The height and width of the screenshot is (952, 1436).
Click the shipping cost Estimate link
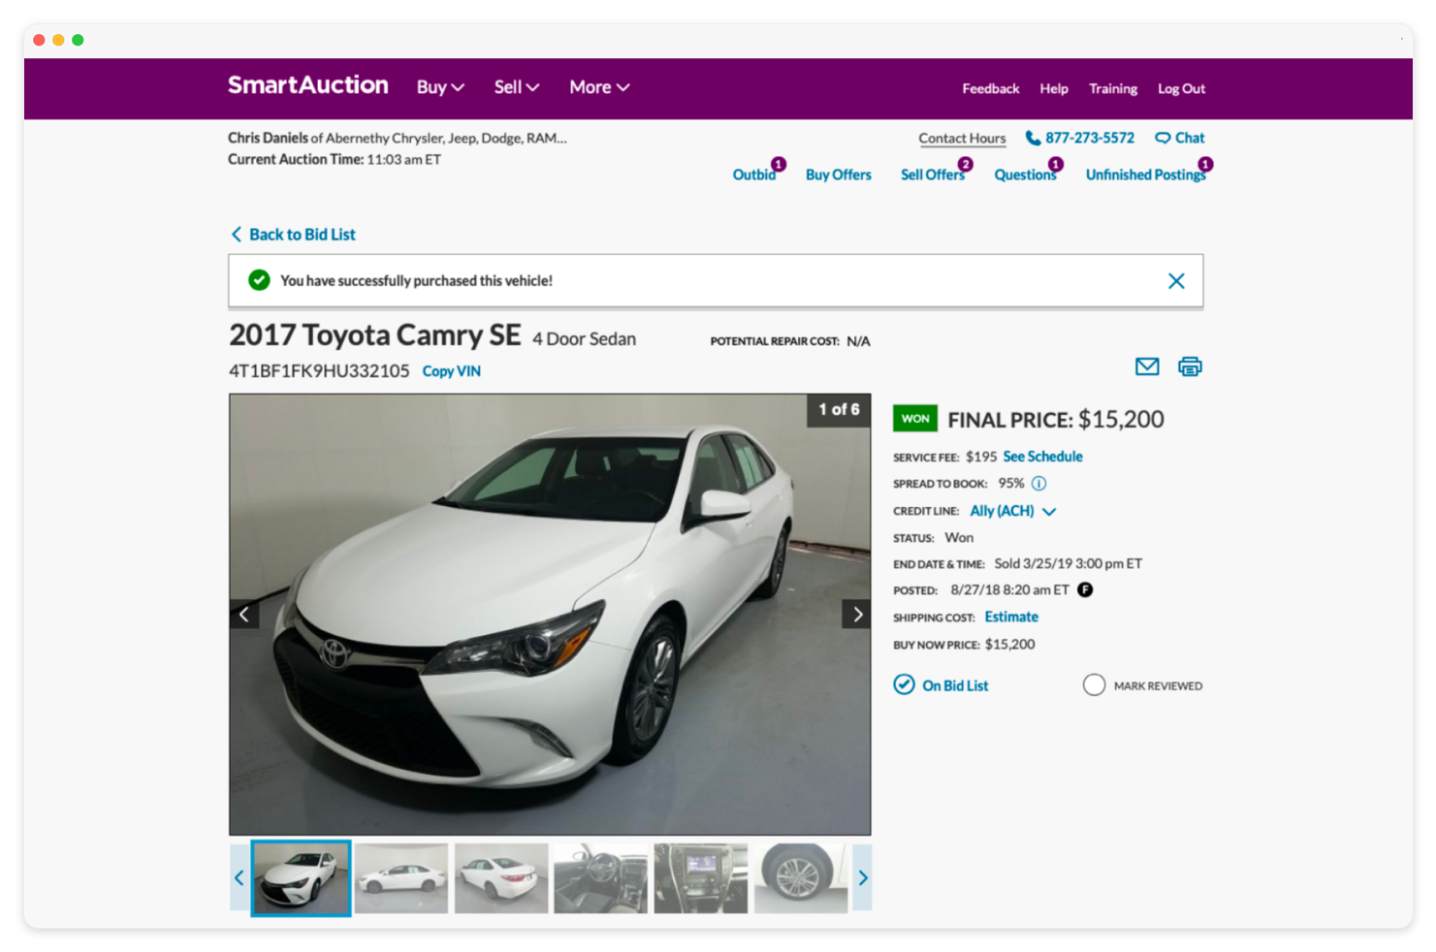click(1011, 617)
